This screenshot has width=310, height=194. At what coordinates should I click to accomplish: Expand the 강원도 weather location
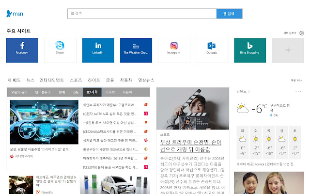243,92
